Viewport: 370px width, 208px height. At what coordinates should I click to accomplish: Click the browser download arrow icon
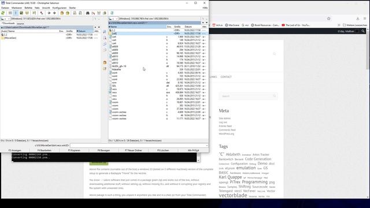(x=358, y=18)
